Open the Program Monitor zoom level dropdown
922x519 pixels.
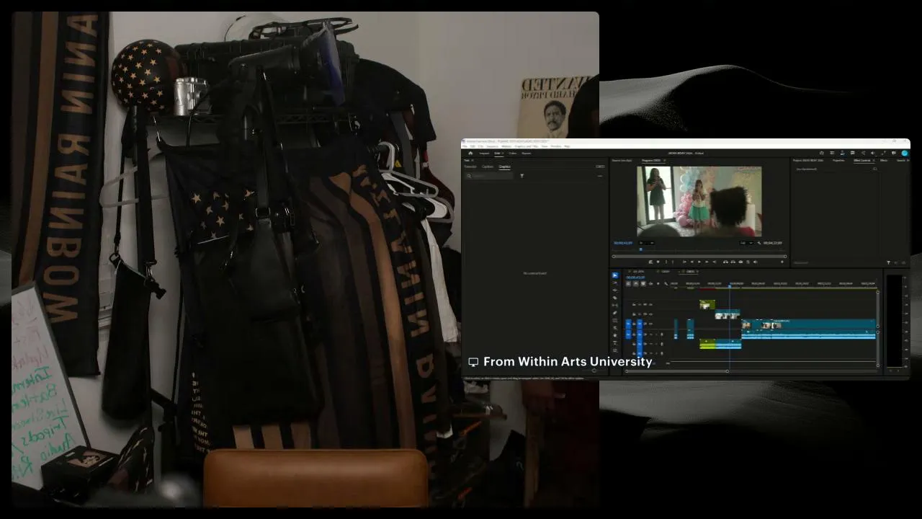645,243
